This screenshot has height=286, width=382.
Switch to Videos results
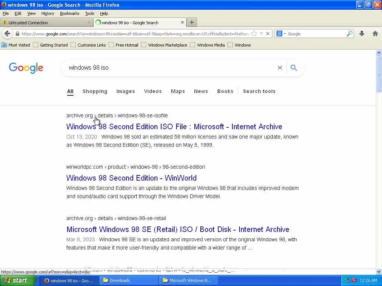[153, 92]
